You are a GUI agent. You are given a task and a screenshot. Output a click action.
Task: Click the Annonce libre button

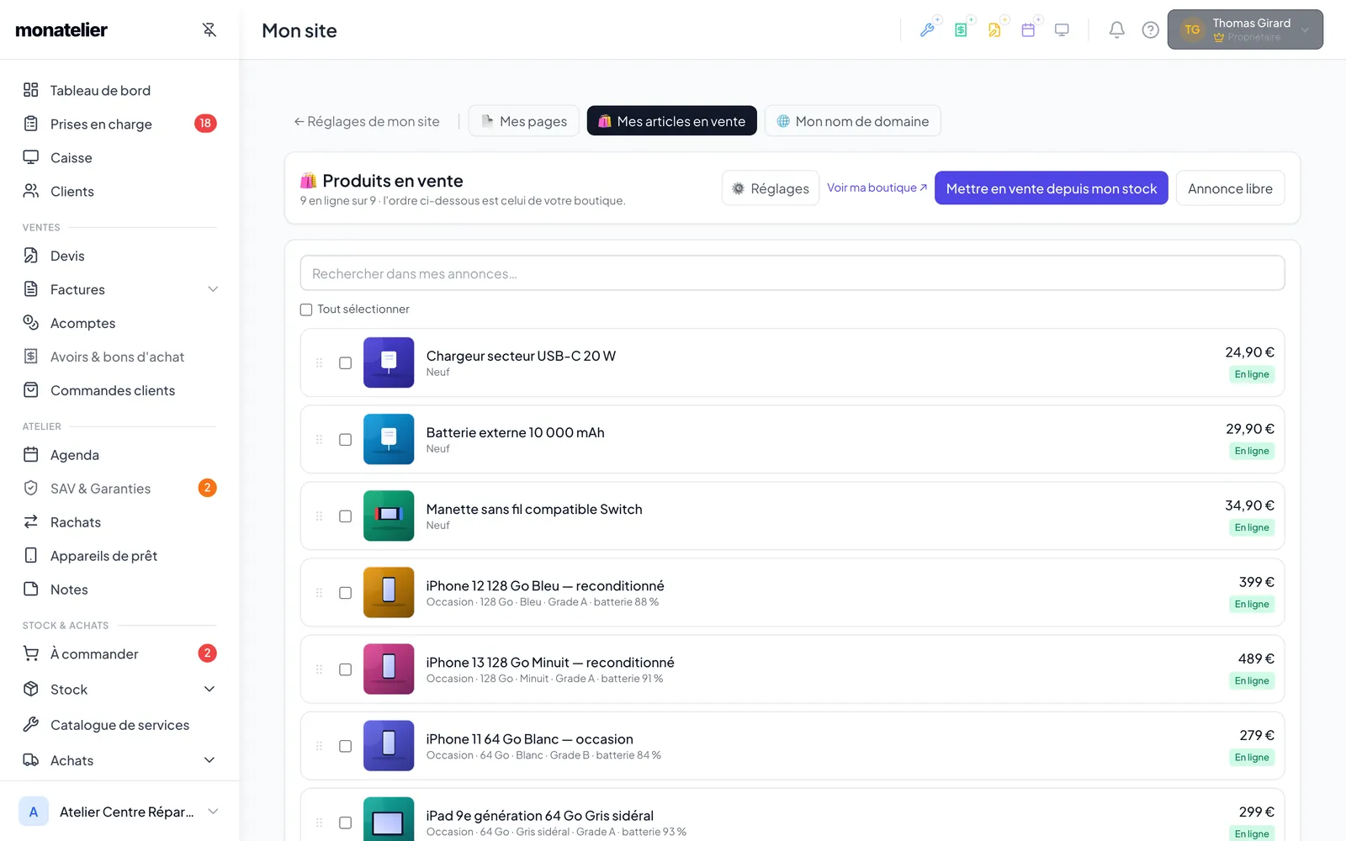pos(1230,188)
